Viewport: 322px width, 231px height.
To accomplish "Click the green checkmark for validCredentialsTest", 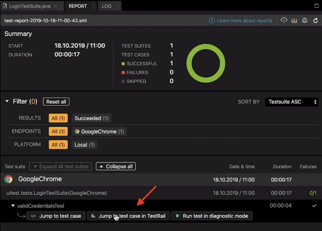I will click(314, 206).
